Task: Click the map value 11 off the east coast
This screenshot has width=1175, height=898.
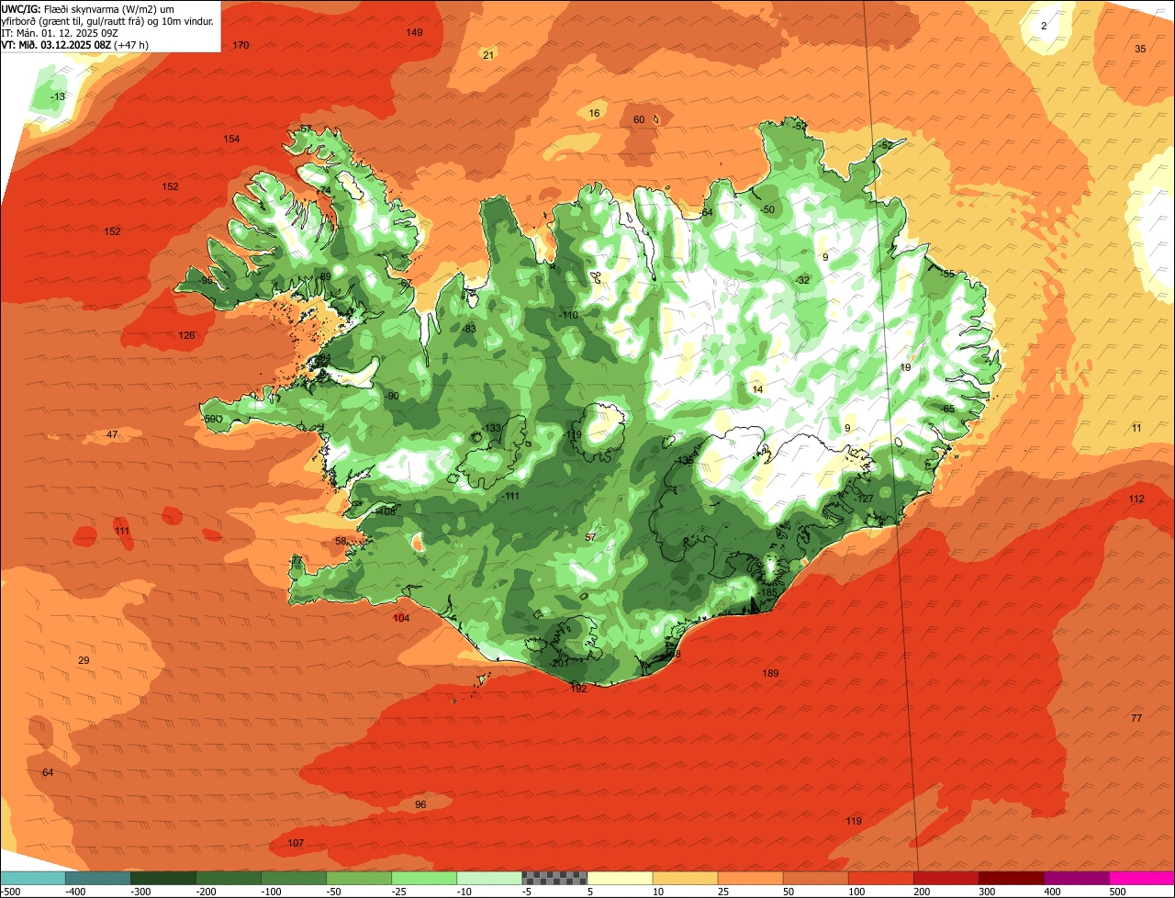Action: click(x=1136, y=428)
